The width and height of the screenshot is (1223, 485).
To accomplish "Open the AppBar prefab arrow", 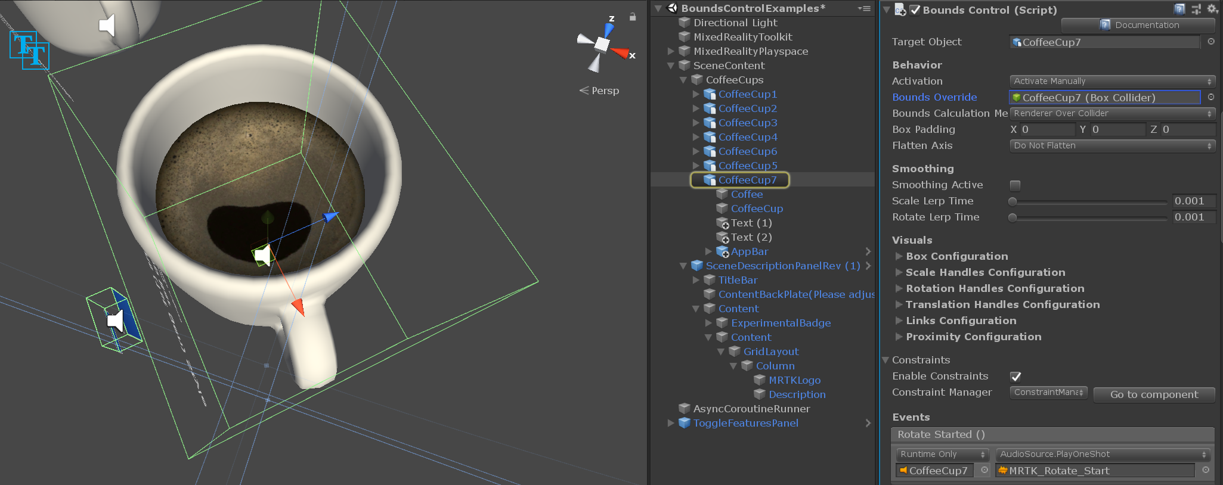I will [868, 251].
